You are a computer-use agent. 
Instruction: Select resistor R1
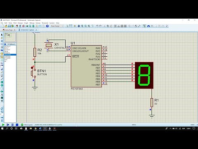tap(152, 103)
